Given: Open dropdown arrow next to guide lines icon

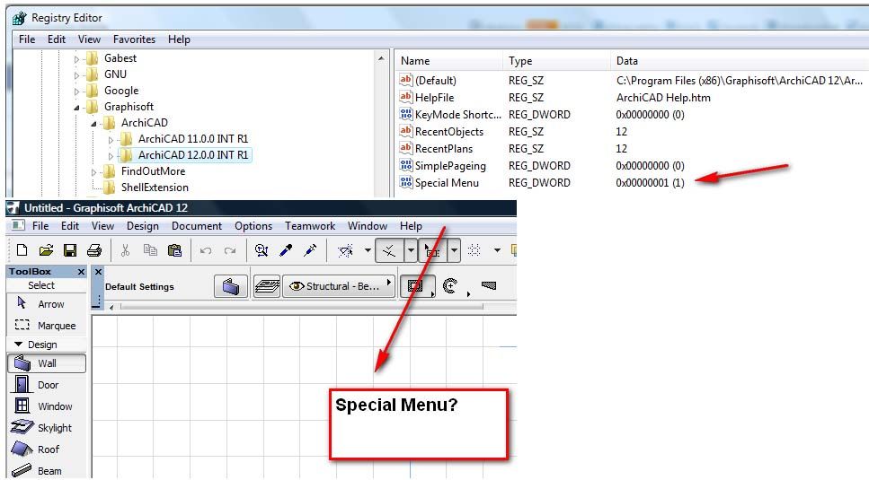Looking at the screenshot, I should tap(368, 250).
